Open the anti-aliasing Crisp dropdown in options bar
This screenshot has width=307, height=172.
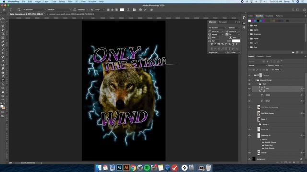pos(100,10)
